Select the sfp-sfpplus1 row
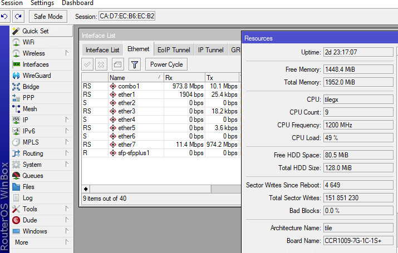The image size is (398, 253). point(161,153)
